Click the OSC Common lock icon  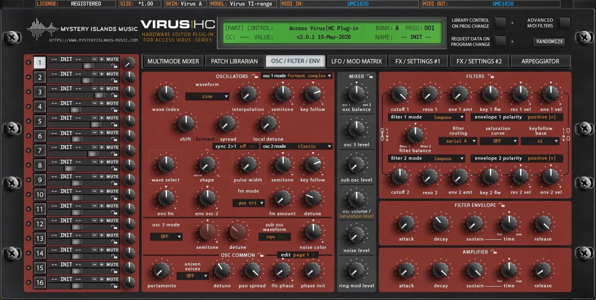coord(261,255)
